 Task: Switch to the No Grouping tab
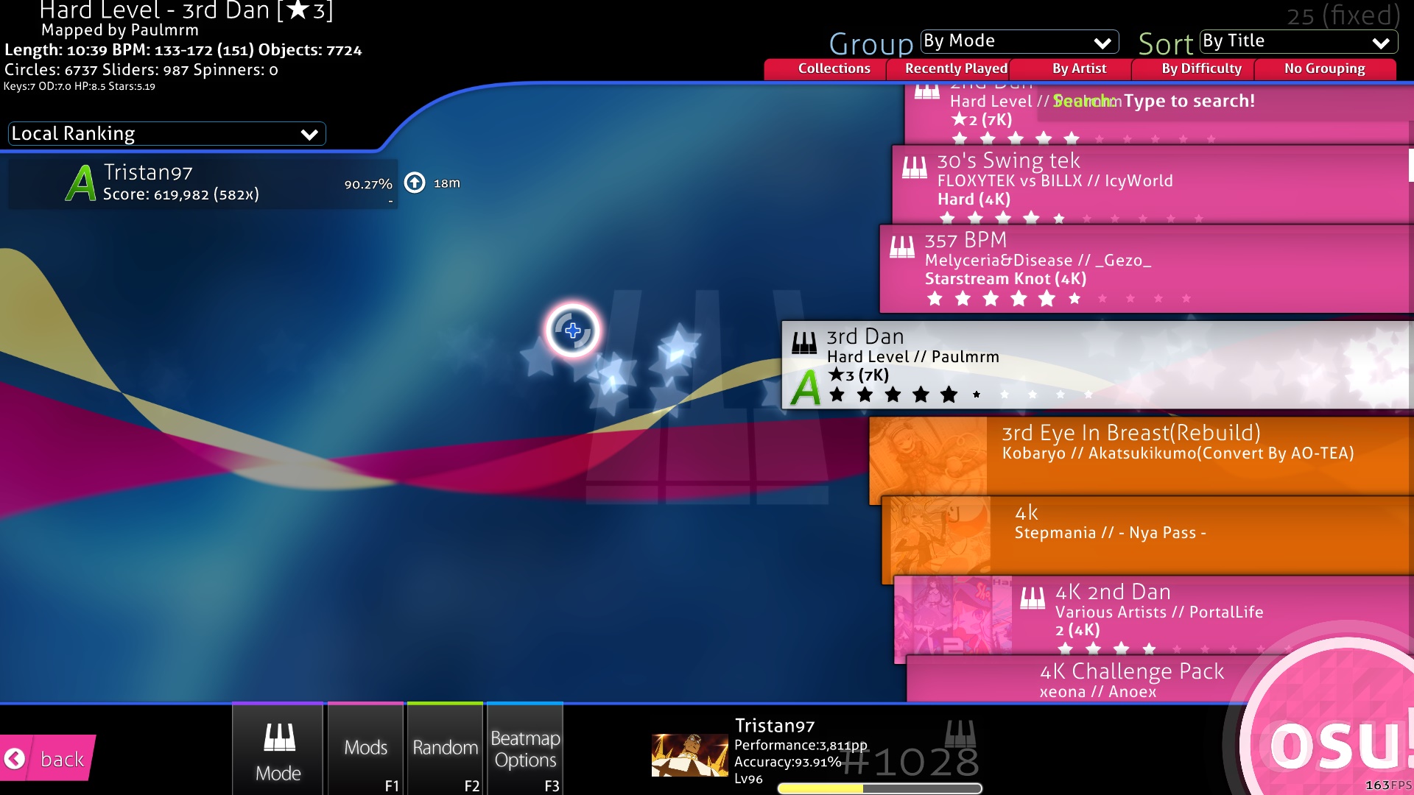[x=1324, y=68]
